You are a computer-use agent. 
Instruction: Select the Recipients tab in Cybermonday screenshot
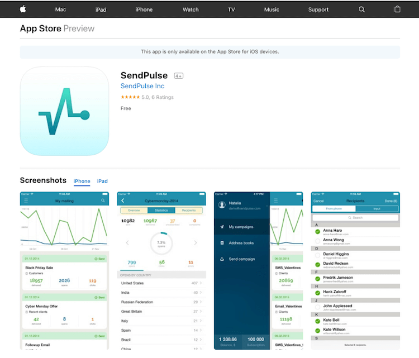(189, 210)
